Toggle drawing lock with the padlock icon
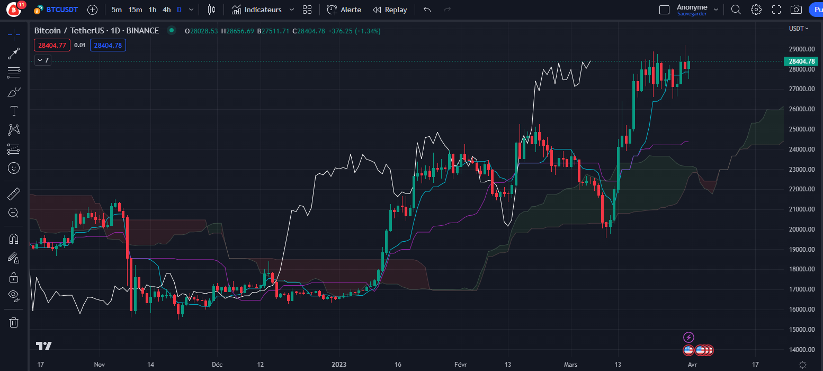The width and height of the screenshot is (823, 371). 13,277
